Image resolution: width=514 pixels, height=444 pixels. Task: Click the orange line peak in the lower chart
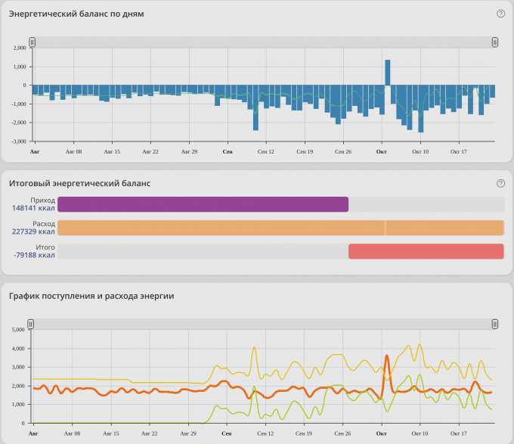(x=386, y=356)
